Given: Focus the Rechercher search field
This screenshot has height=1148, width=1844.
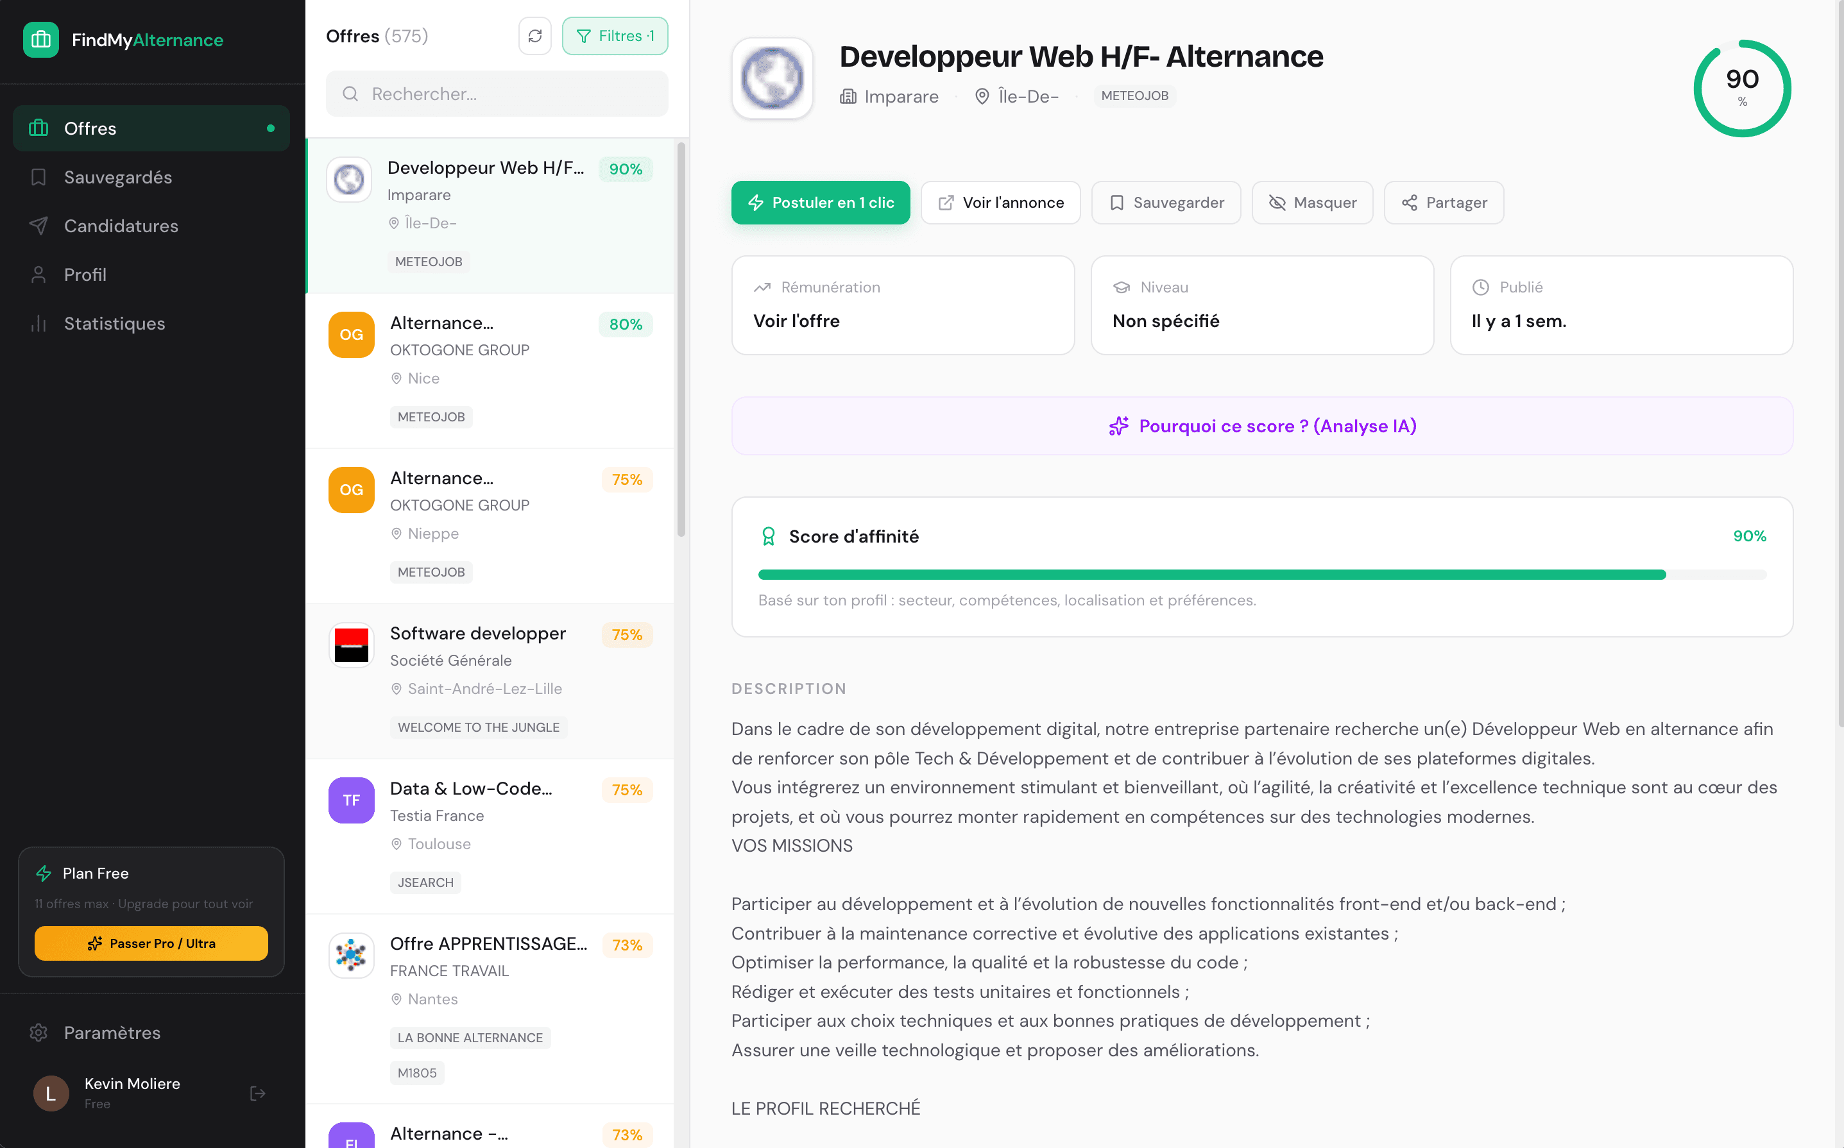Looking at the screenshot, I should coord(497,94).
